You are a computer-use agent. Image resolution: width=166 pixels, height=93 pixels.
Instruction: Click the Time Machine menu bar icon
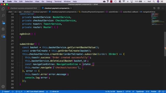click(115, 1)
